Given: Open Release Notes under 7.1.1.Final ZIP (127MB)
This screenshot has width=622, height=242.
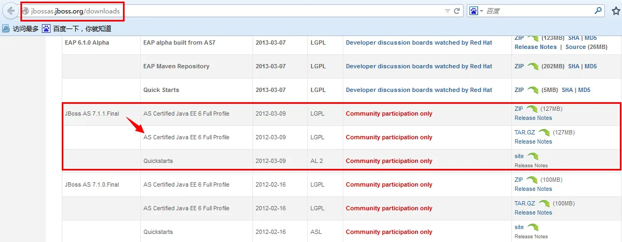Looking at the screenshot, I should coord(533,118).
